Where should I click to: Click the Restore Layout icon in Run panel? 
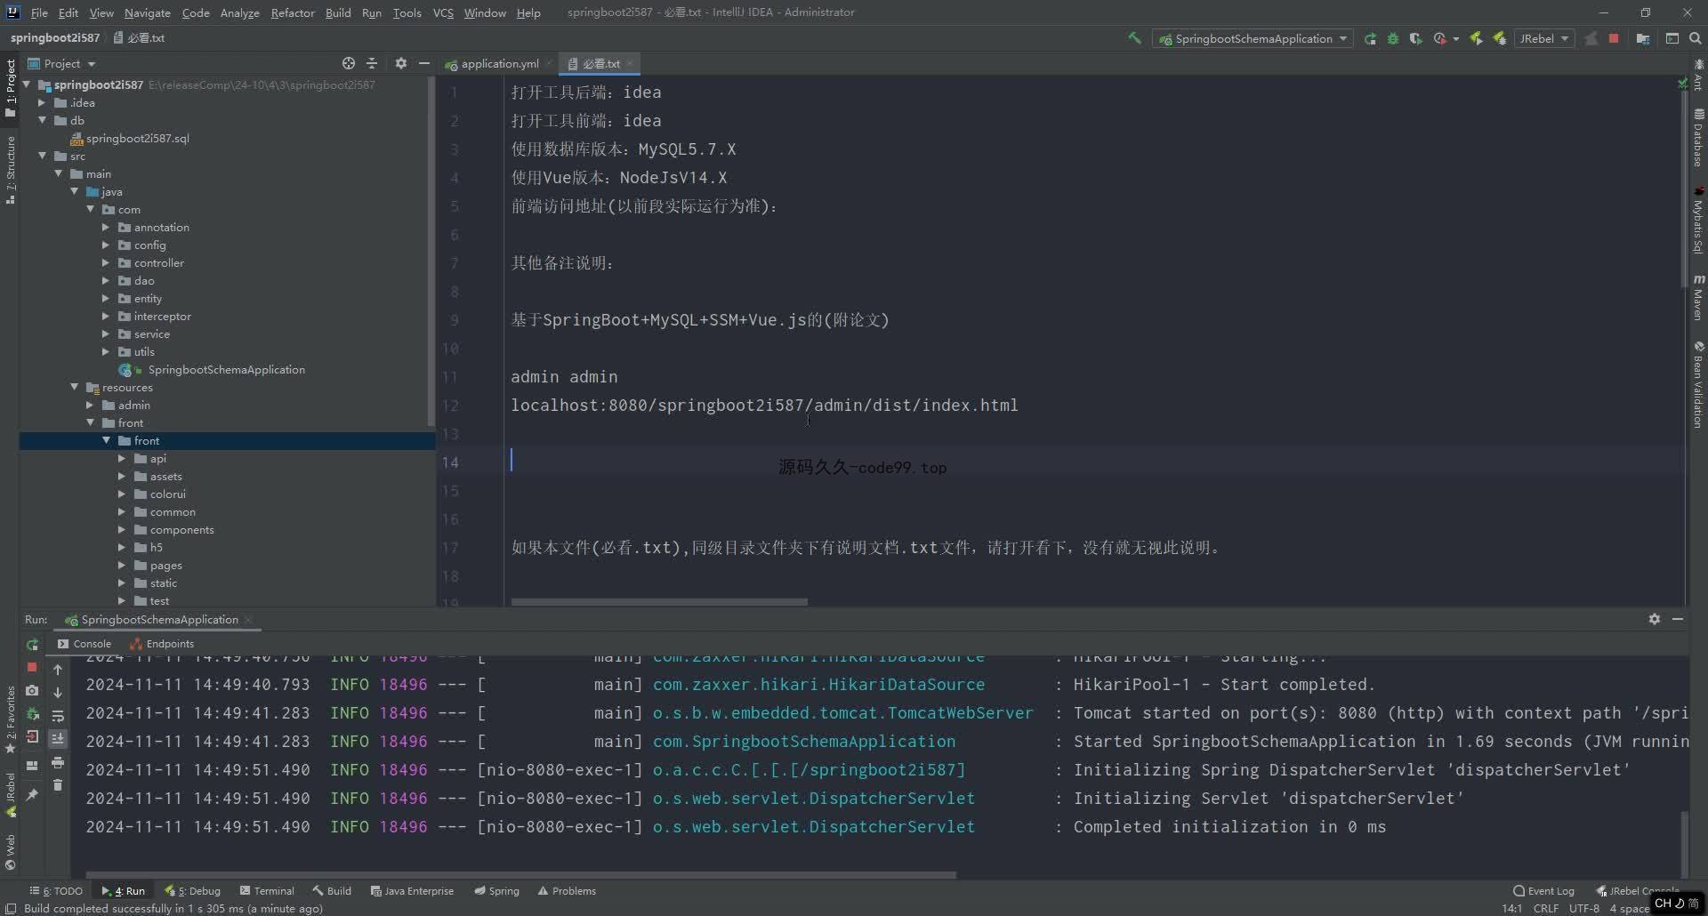click(32, 765)
